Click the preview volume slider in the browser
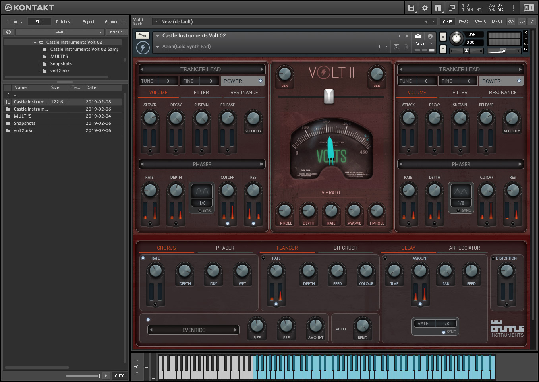539x382 pixels. click(x=83, y=376)
